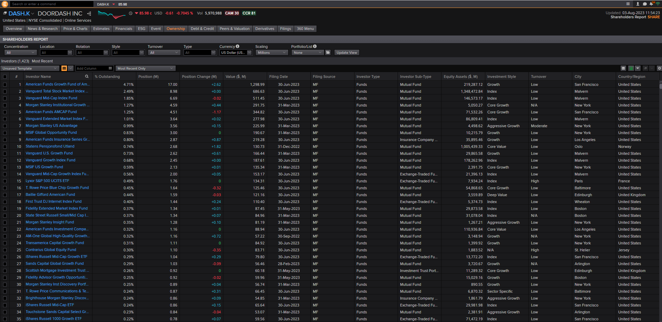Click in the Search or enter command field
The width and height of the screenshot is (662, 322).
(x=52, y=4)
